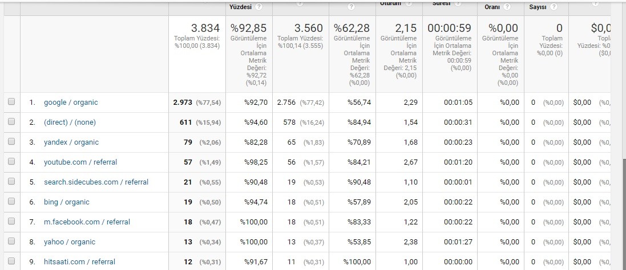626x270 pixels.
Task: Select the yandex / organic row checkbox
Action: [11, 142]
